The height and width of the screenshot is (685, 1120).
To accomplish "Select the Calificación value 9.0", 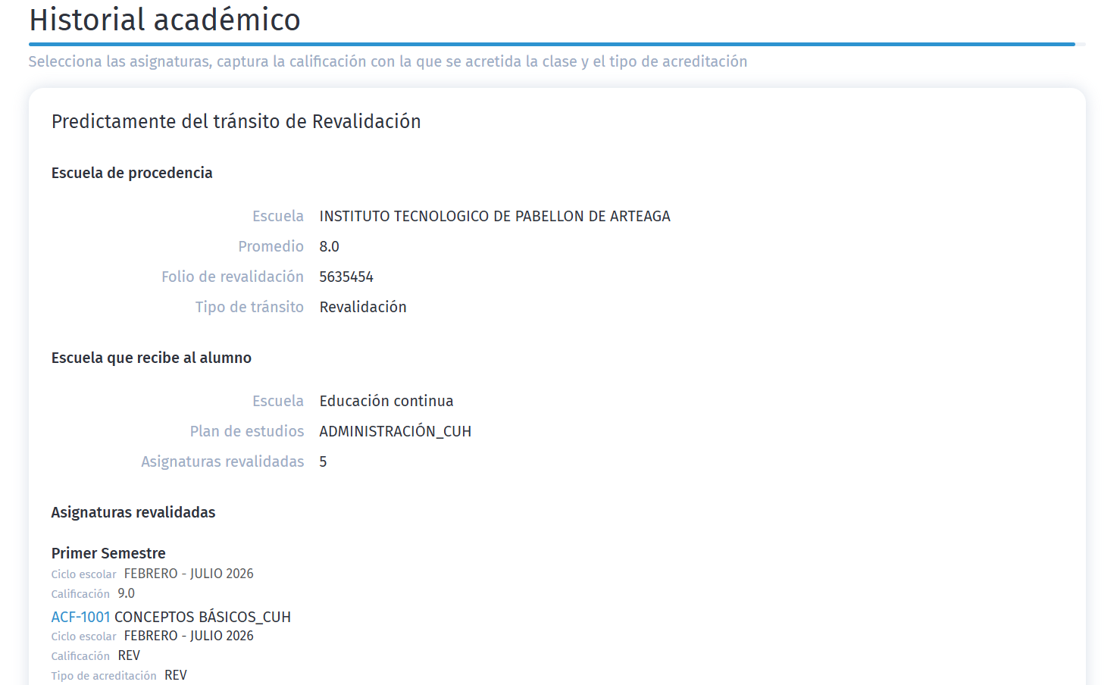I will tap(127, 593).
